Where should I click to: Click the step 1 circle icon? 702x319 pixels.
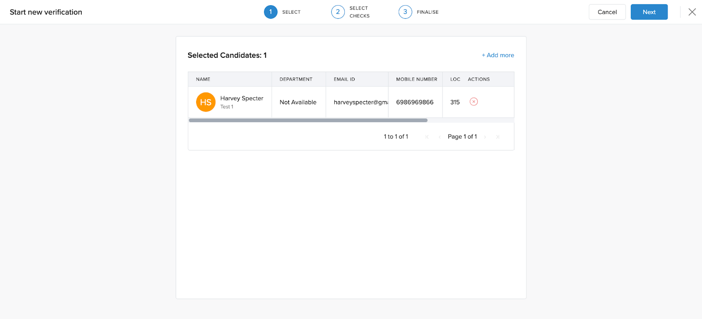pos(270,12)
